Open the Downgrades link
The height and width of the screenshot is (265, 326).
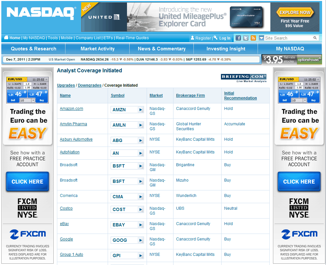click(x=90, y=85)
